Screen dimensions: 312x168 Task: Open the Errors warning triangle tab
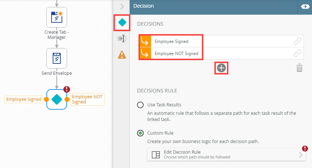pos(122,55)
